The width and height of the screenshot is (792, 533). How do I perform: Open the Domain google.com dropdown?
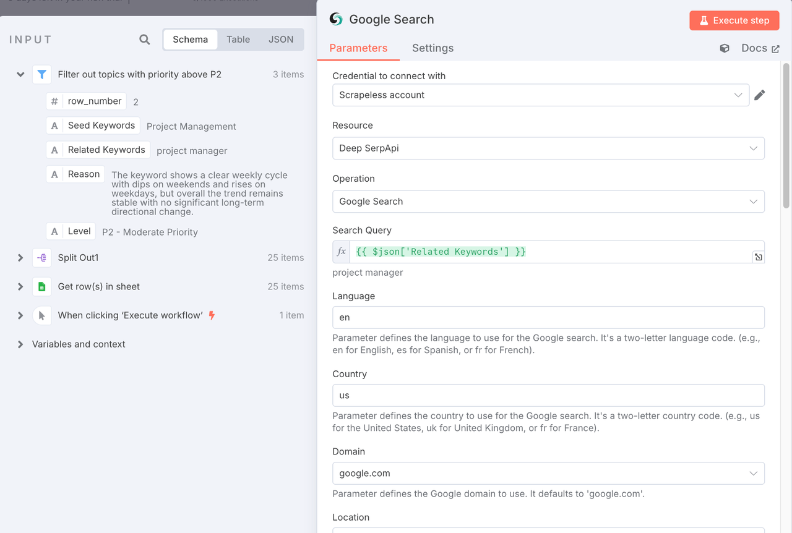point(548,474)
